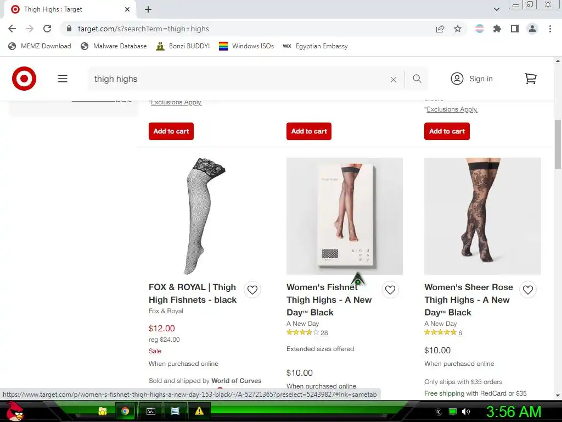This screenshot has width=562, height=422.
Task: Open the MEMZ Download bookmark
Action: click(40, 46)
